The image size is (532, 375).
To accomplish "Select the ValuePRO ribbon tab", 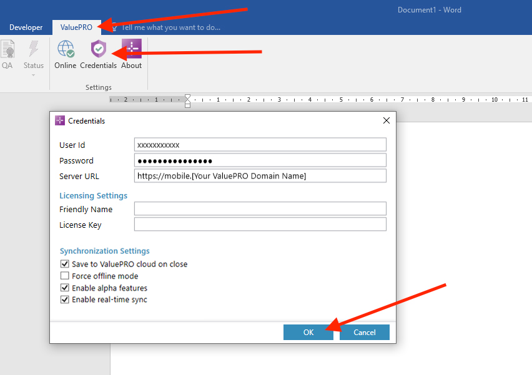I will (76, 27).
